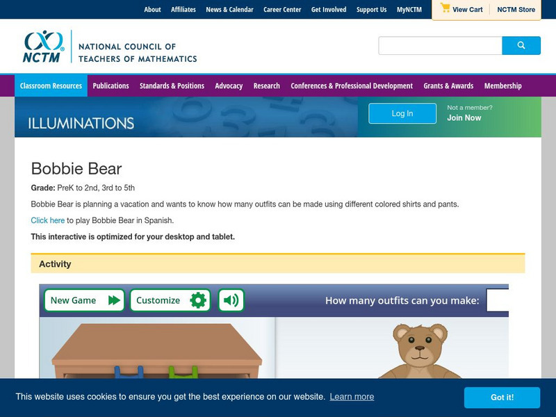The width and height of the screenshot is (556, 417).
Task: Click 'How many outfits can you make:' label
Action: point(402,301)
